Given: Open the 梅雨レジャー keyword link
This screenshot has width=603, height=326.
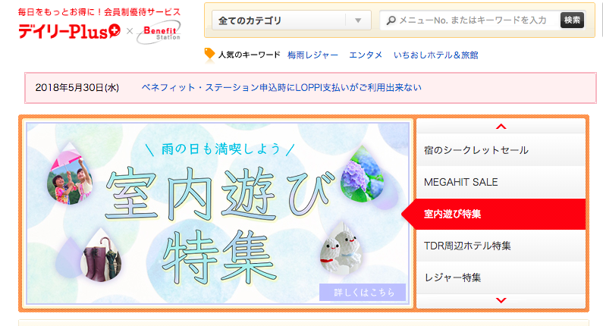Looking at the screenshot, I should [x=312, y=55].
